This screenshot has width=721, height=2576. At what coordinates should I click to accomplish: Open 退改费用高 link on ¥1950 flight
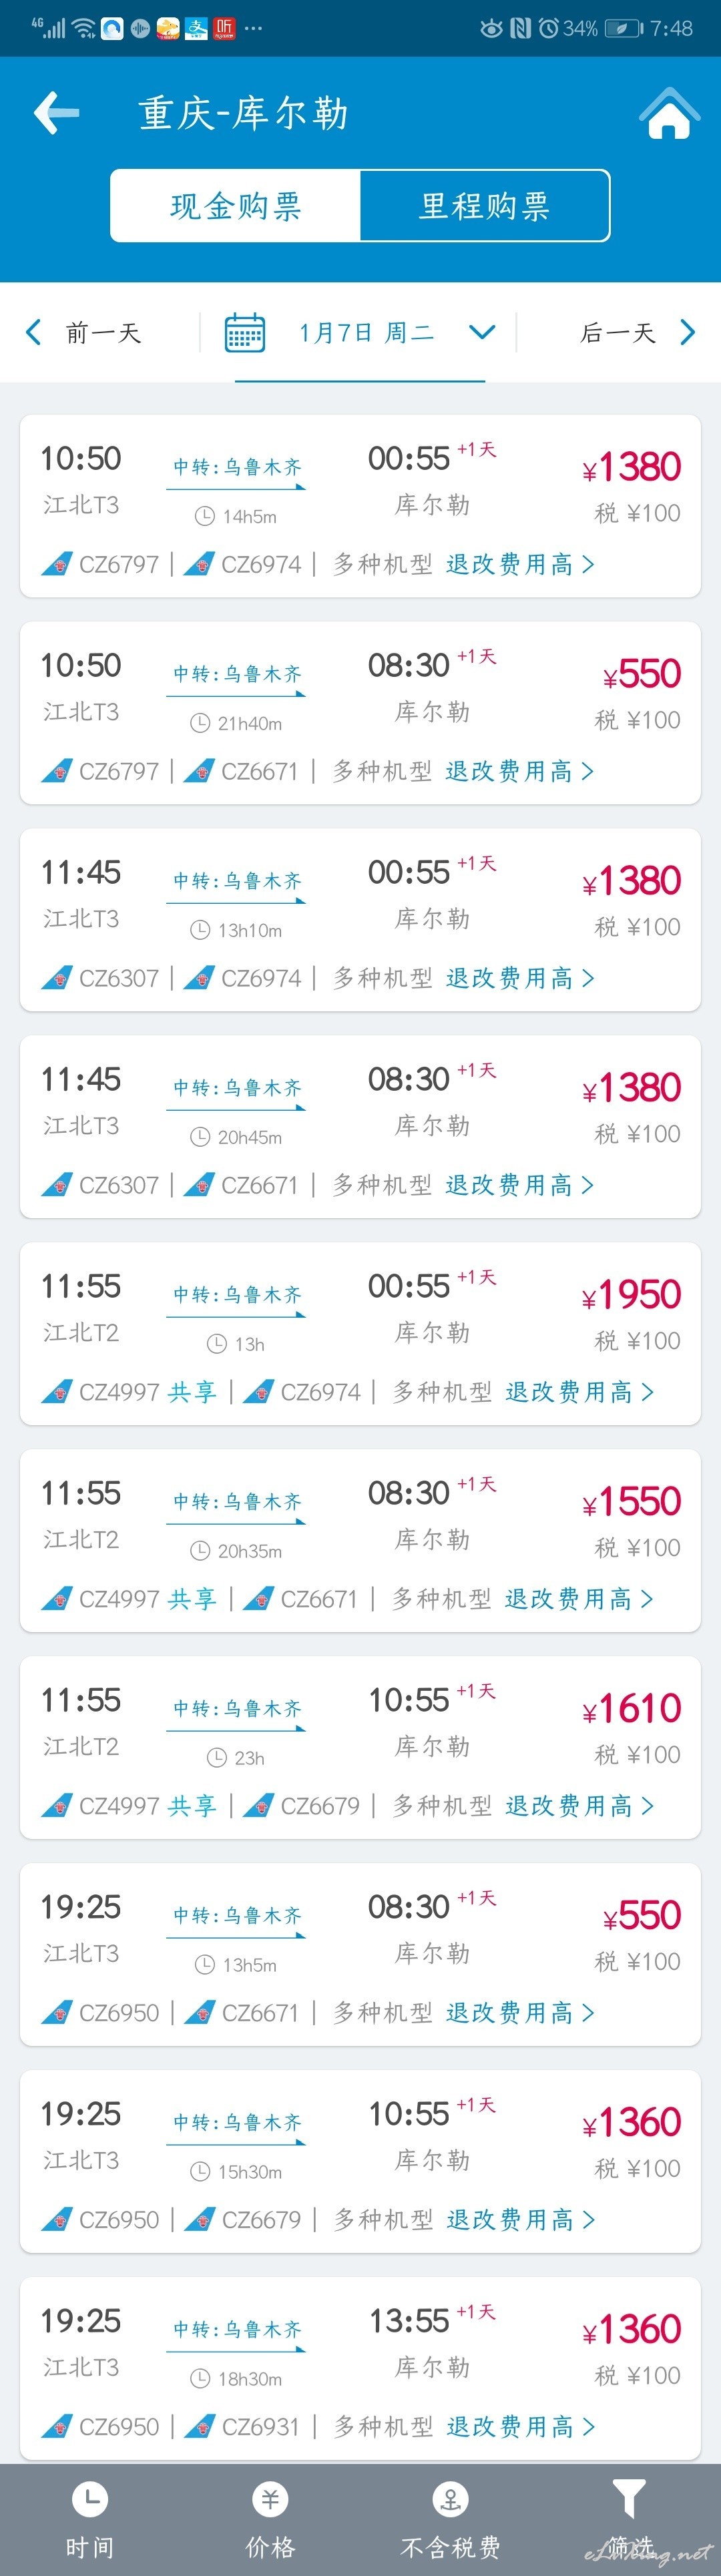pos(579,1391)
